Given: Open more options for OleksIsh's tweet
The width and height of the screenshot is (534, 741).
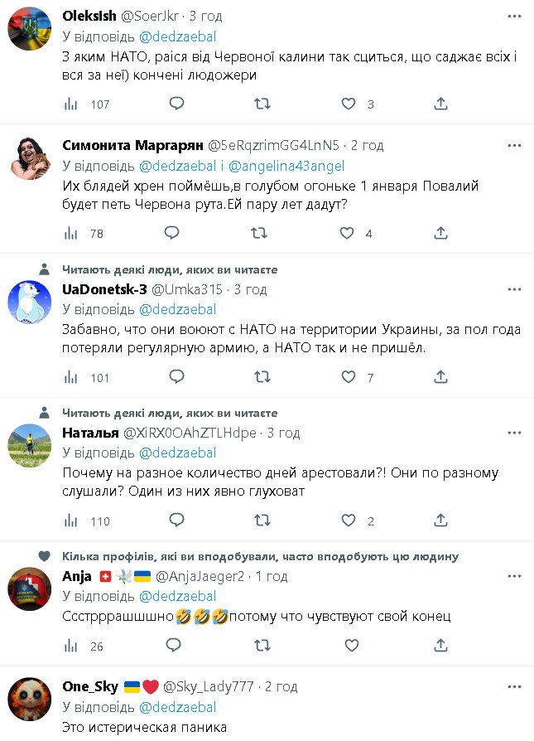Looking at the screenshot, I should pos(515,17).
